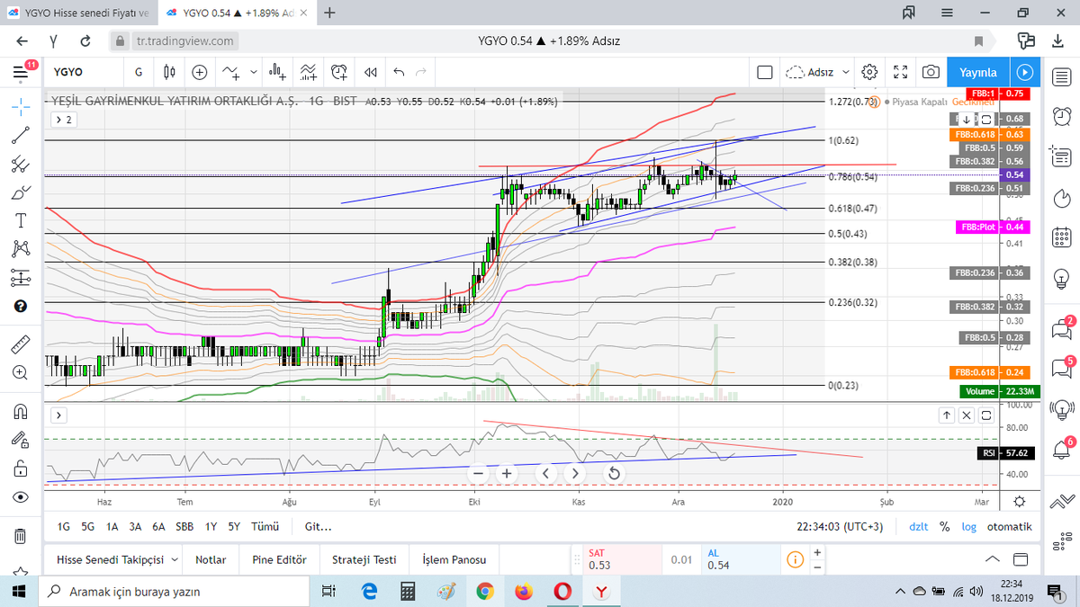Open chart settings gear
The width and height of the screenshot is (1080, 607).
click(x=869, y=72)
